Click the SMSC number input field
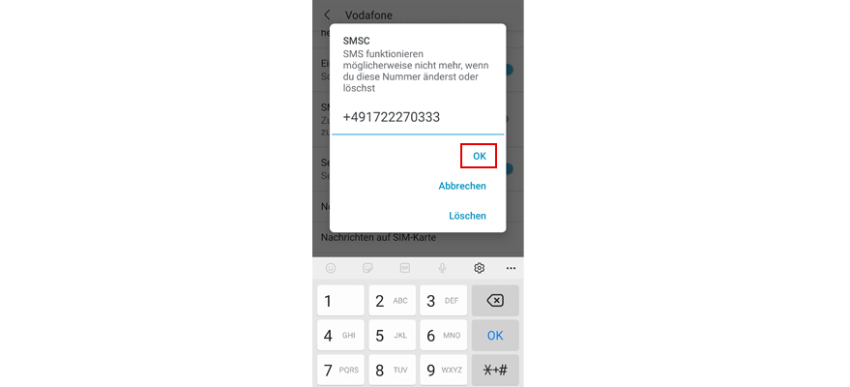Image resolution: width=850 pixels, height=387 pixels. pos(418,118)
